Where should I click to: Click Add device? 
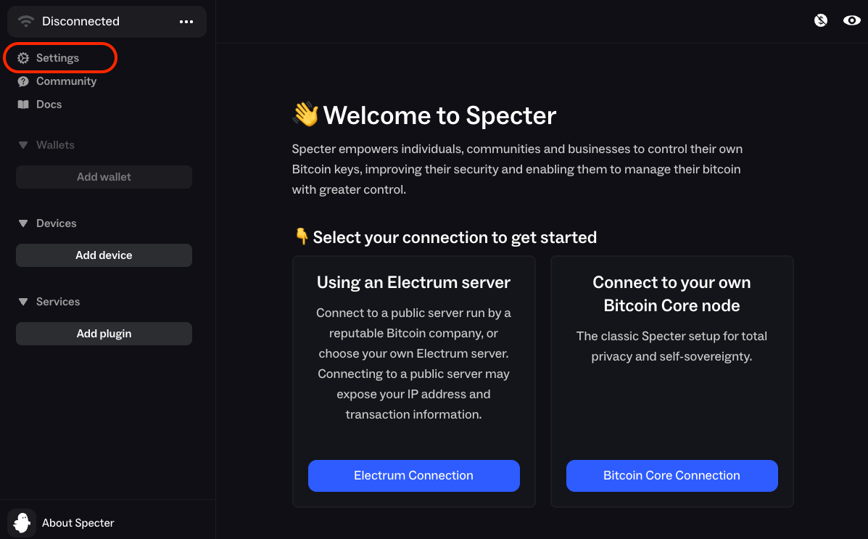(x=104, y=255)
